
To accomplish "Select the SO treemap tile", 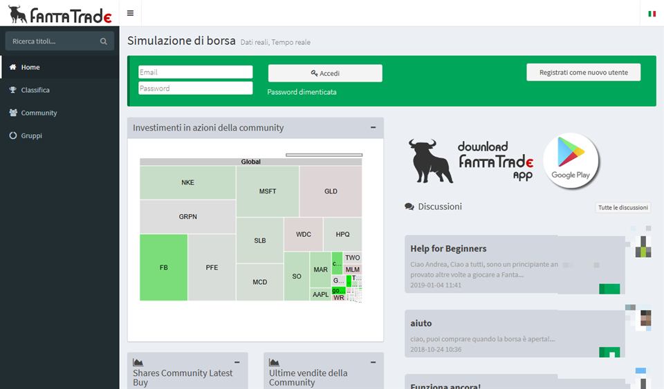I will 297,276.
